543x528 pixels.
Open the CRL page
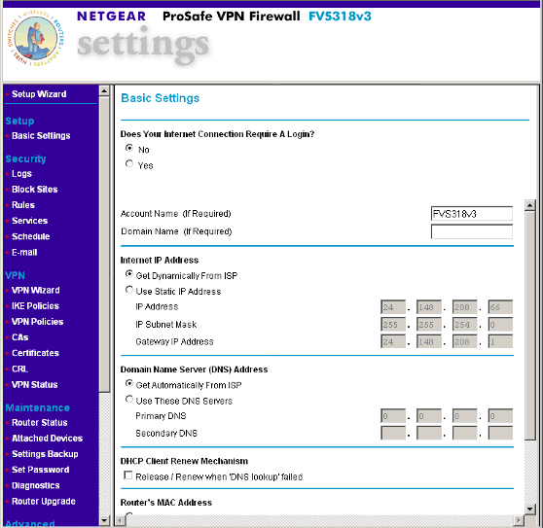click(19, 370)
